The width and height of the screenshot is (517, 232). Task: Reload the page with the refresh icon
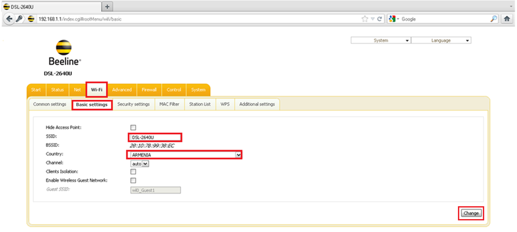[x=380, y=19]
